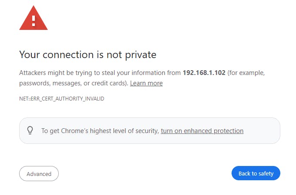The image size is (296, 195).
Task: Expand the Advanced options button
Action: pos(39,174)
